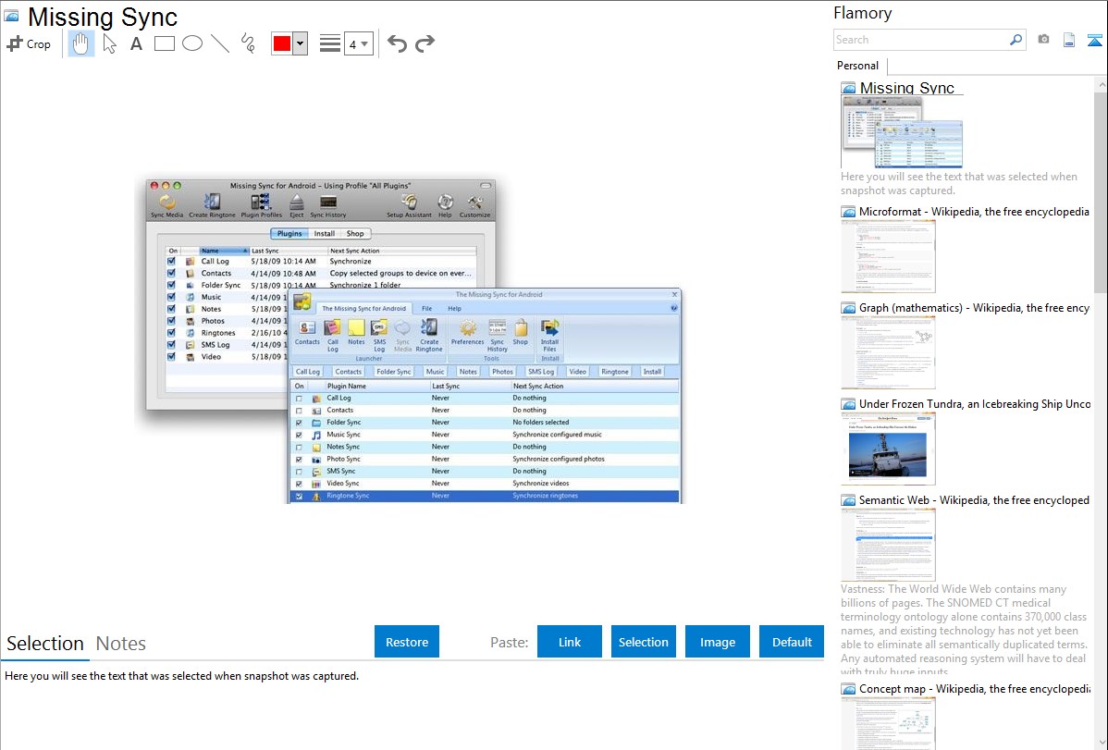Choose the freehand scribble tool
Screen dimensions: 1108x750
tap(248, 43)
